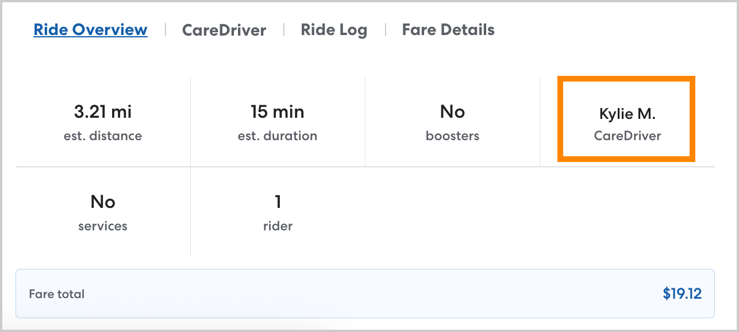Image resolution: width=739 pixels, height=332 pixels.
Task: Open the Ride Log tab
Action: 334,30
